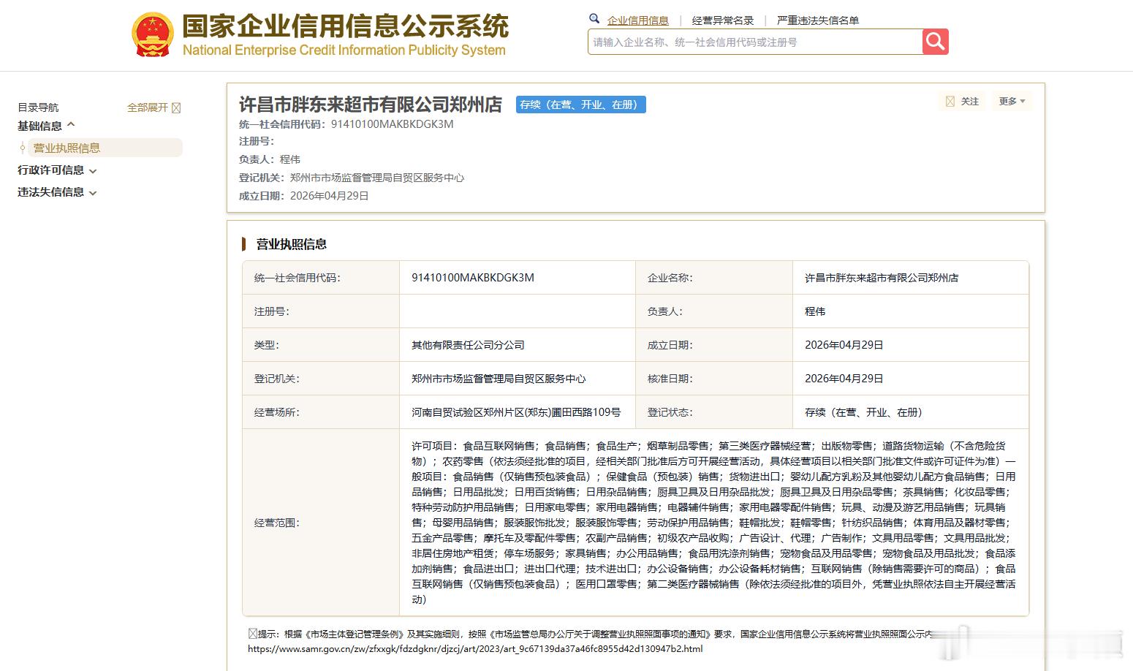
Task: Click the 全部展开 expand icon
Action: (x=176, y=108)
